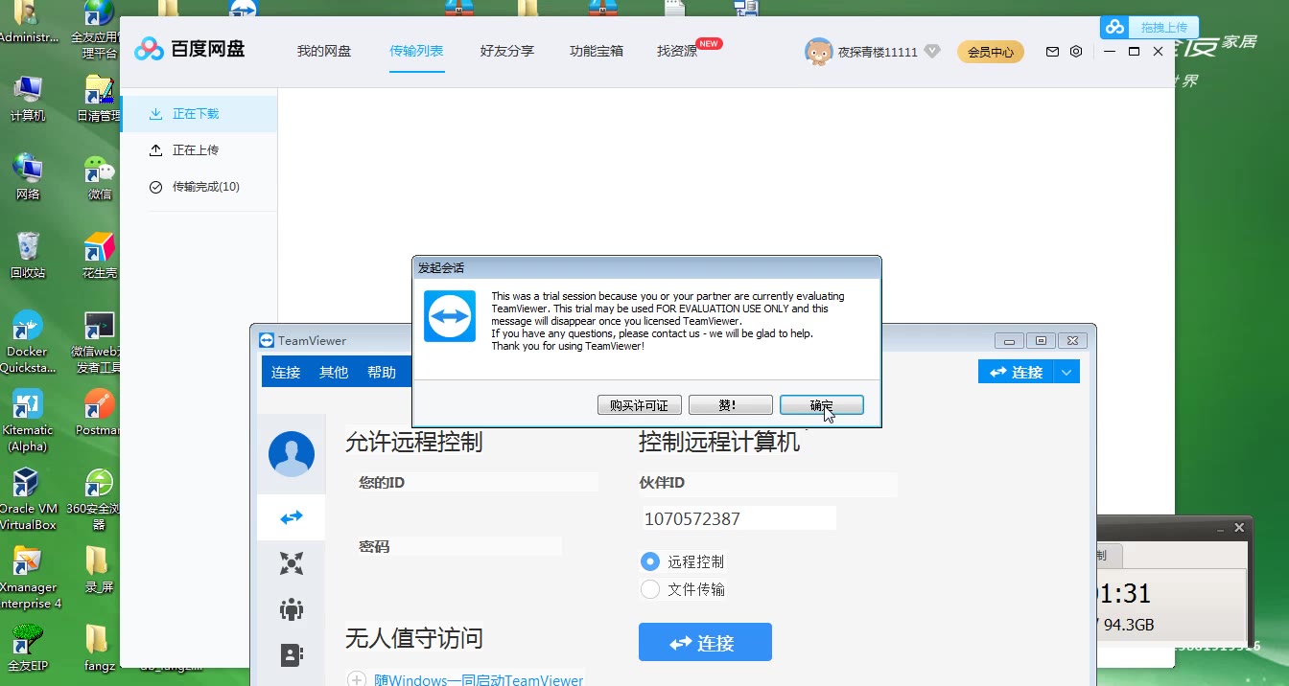Open TeamViewer address book sidebar icon

pyautogui.click(x=292, y=654)
